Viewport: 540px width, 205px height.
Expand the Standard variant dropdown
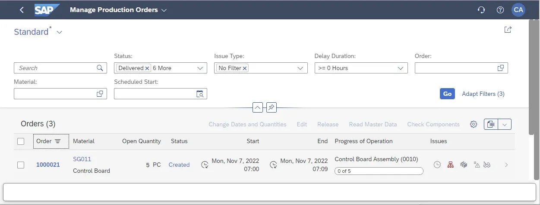point(60,32)
